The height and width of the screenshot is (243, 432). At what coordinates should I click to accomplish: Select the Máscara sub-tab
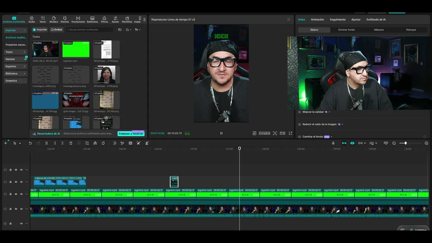[x=379, y=30]
